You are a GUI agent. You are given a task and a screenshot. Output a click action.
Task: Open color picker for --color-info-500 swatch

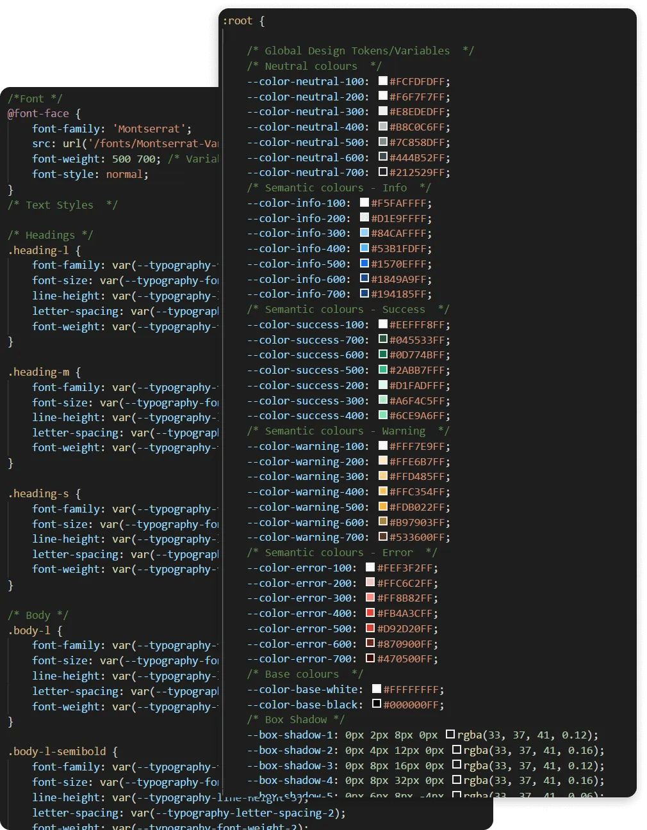pos(364,263)
